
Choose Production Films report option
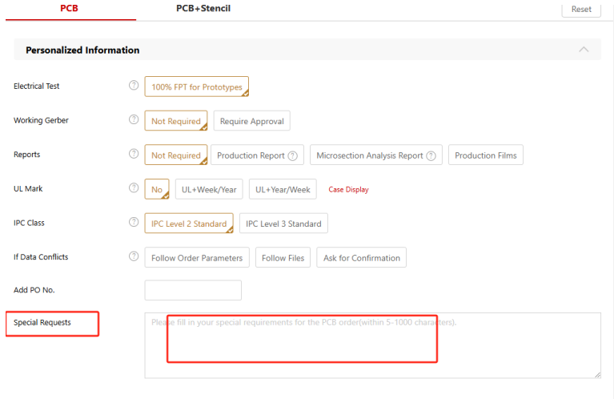point(485,155)
